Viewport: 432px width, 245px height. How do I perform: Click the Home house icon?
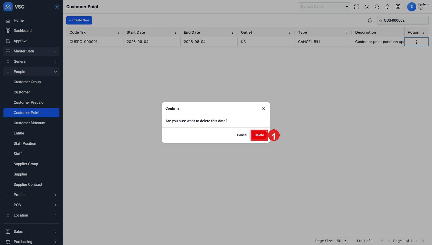[8, 21]
